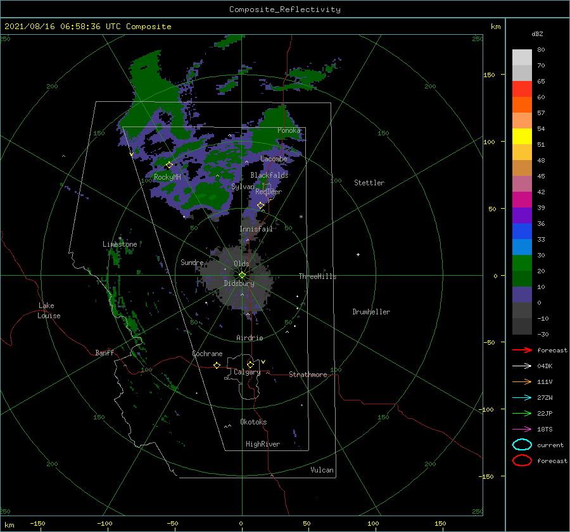Viewport: 570px width, 532px height.
Task: Click the ThreeHills label
Action: [x=317, y=276]
